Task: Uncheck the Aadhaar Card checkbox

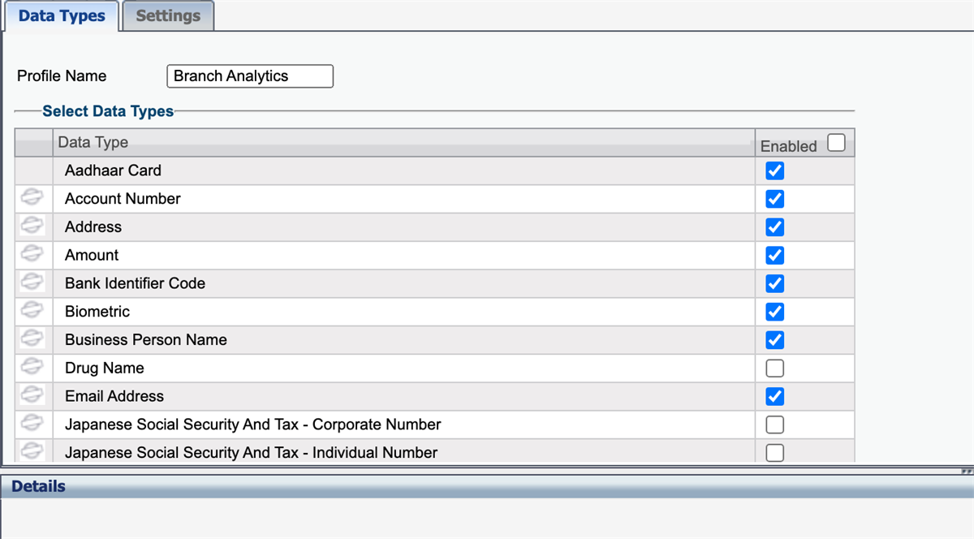Action: (x=775, y=170)
